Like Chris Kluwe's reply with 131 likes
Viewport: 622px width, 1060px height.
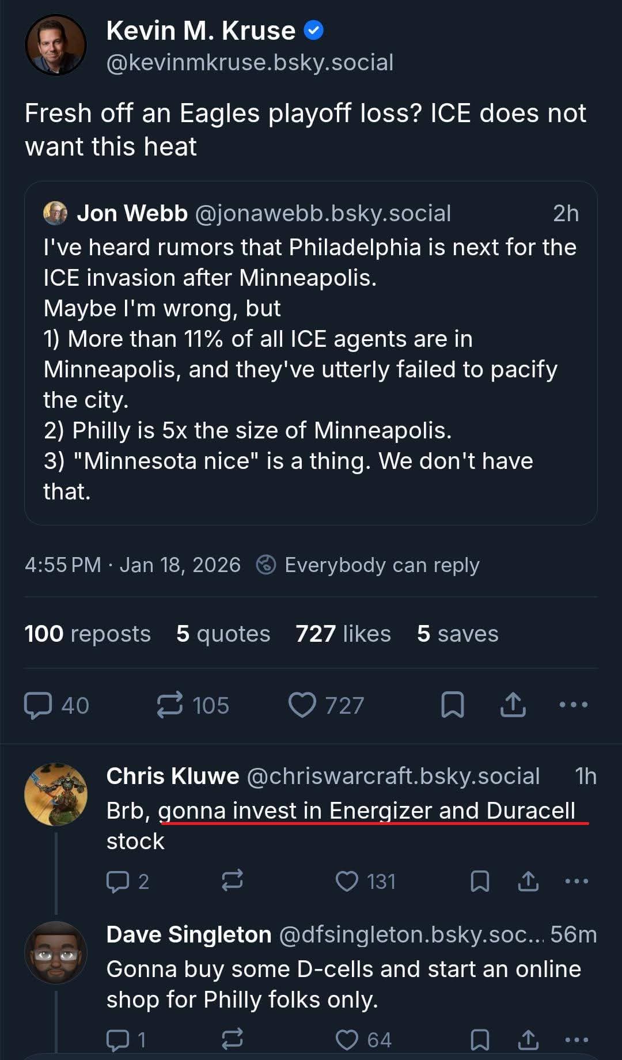347,881
